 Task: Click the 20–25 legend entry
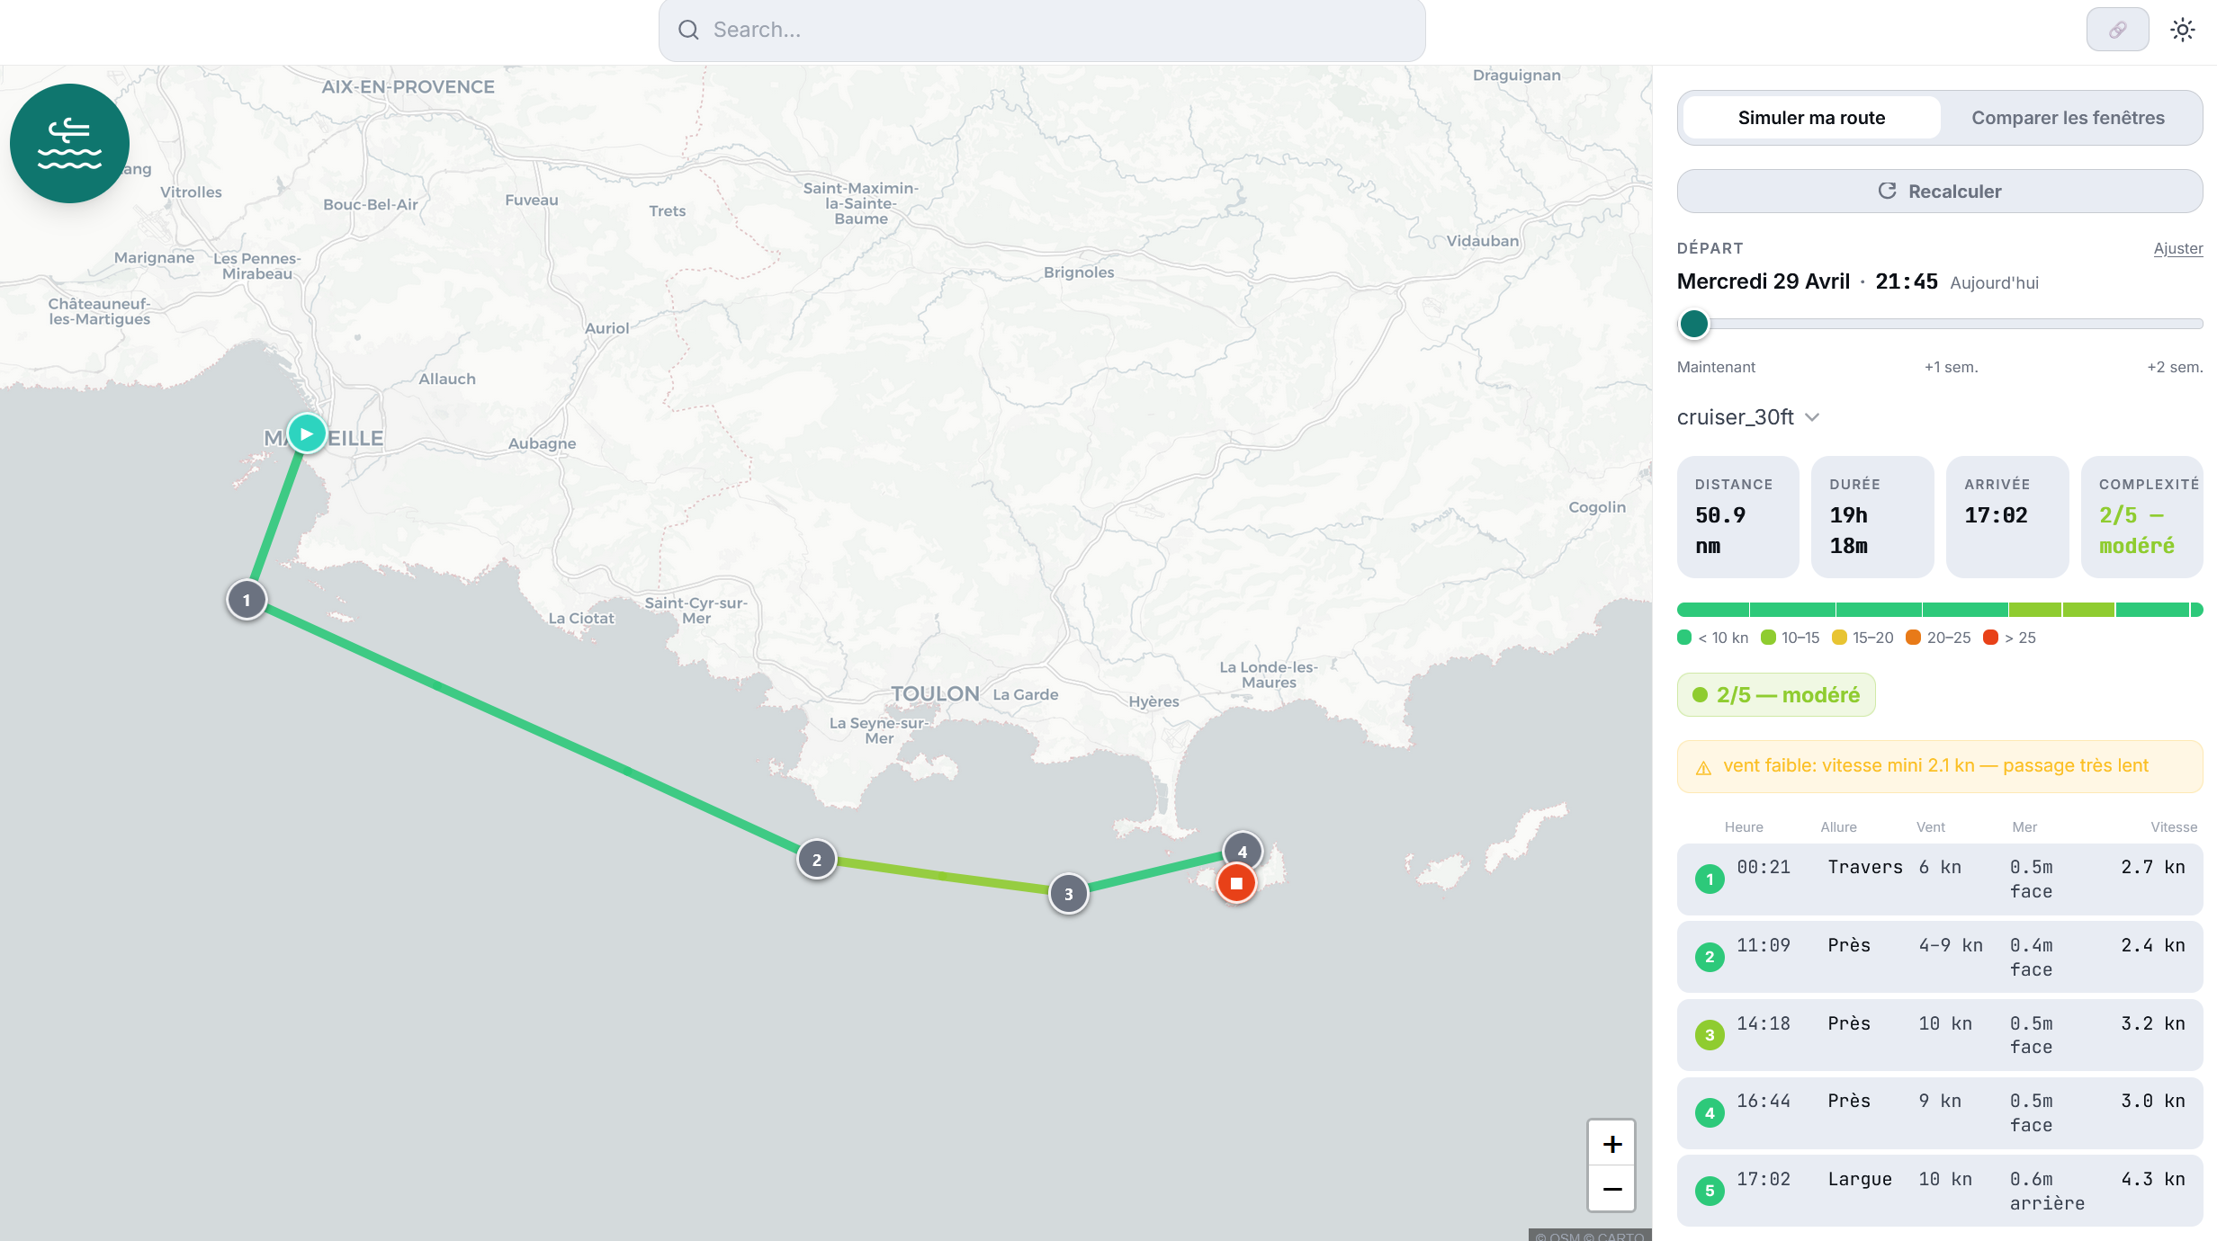point(1938,638)
